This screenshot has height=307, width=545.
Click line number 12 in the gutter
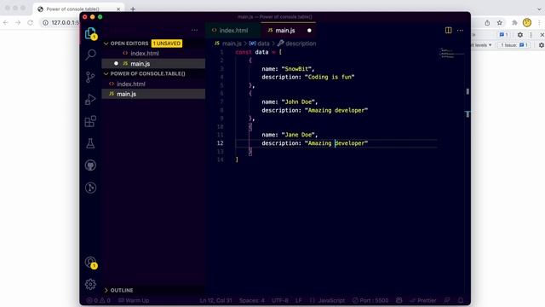pos(220,143)
